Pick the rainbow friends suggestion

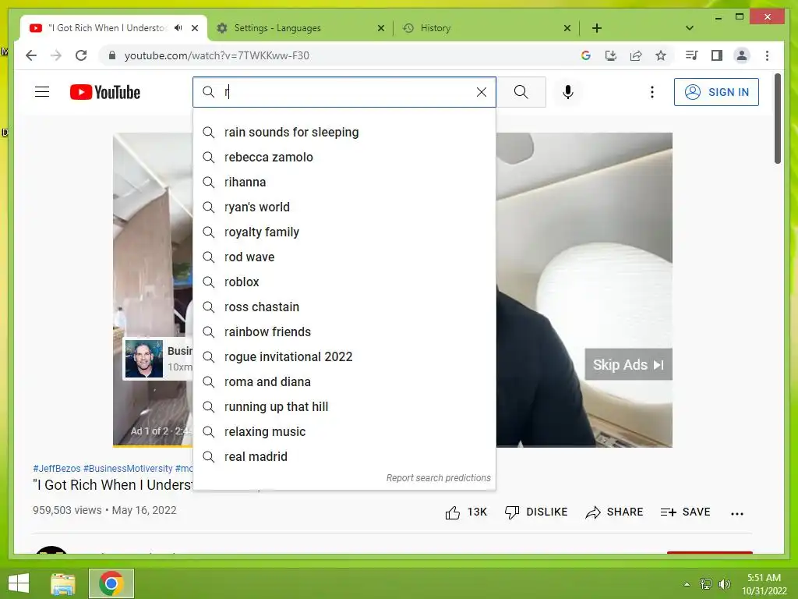tap(344, 332)
